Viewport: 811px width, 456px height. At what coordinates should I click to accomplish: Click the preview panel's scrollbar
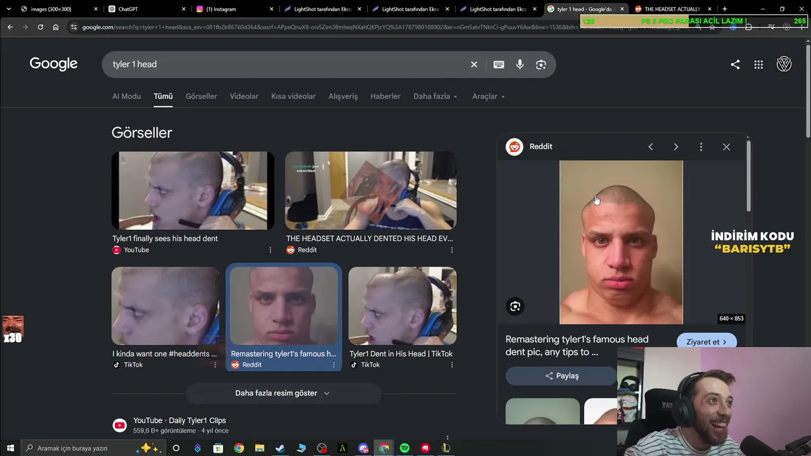pos(748,176)
